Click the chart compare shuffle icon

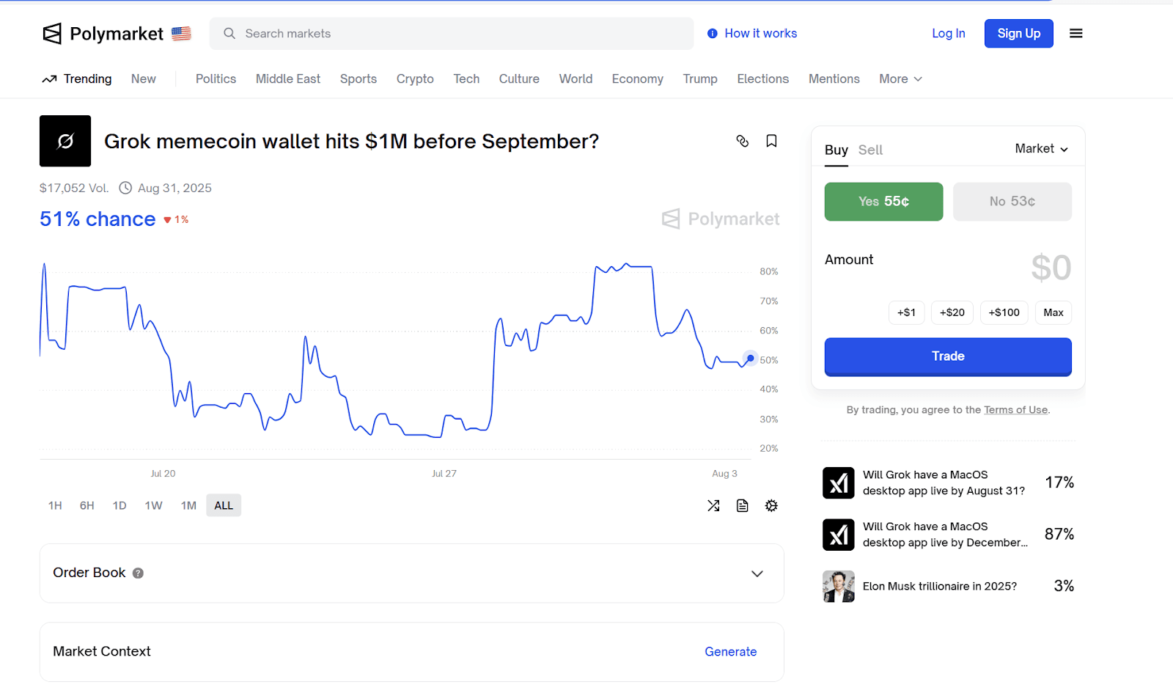pos(713,505)
